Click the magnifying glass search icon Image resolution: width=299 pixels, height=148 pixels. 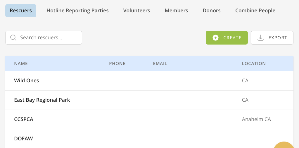[13, 38]
